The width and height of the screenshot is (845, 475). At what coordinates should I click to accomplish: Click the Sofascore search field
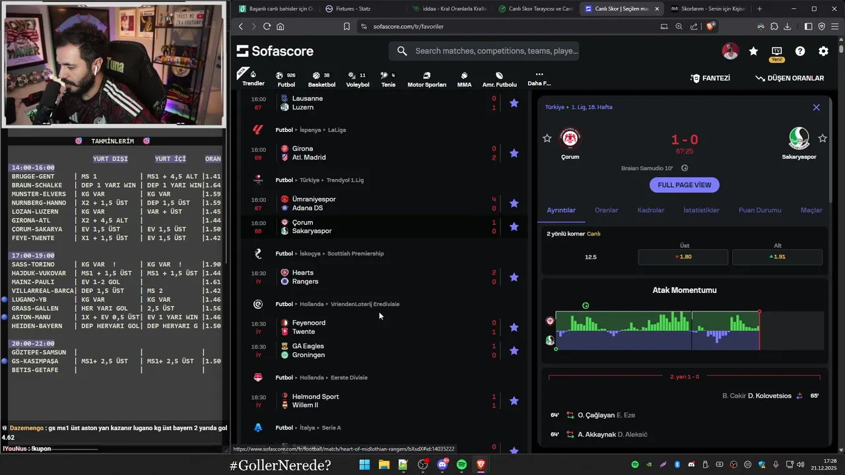(x=484, y=51)
